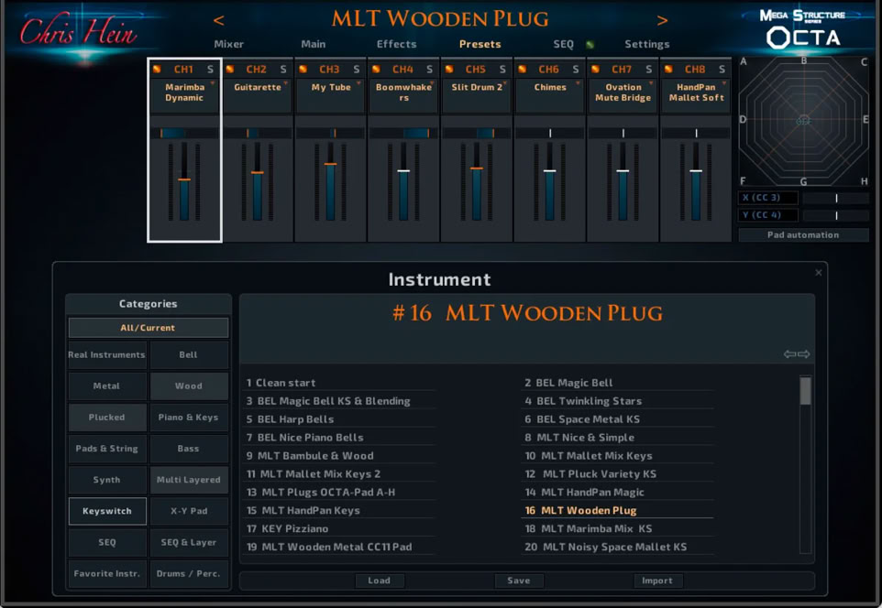Select preset 17 KEY Pizziano
The image size is (882, 608).
pos(340,528)
